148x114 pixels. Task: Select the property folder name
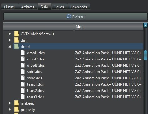28,110
